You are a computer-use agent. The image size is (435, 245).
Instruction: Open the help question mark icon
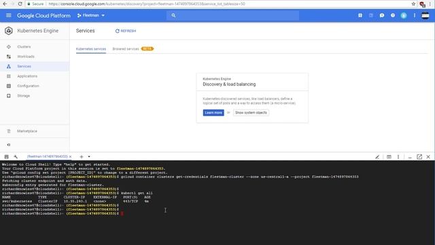393,15
